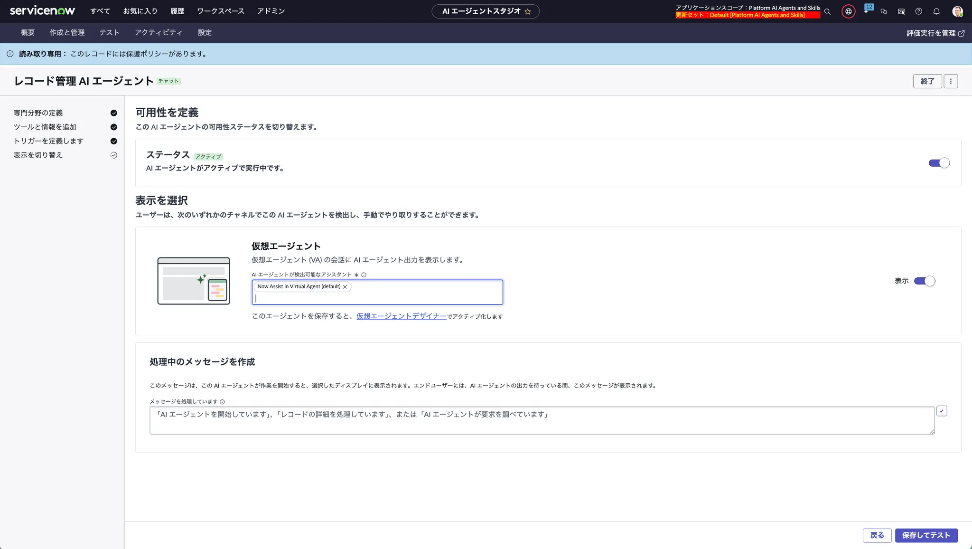Remove Now Assist in Virtual Agent chip
This screenshot has width=972, height=549.
(345, 287)
